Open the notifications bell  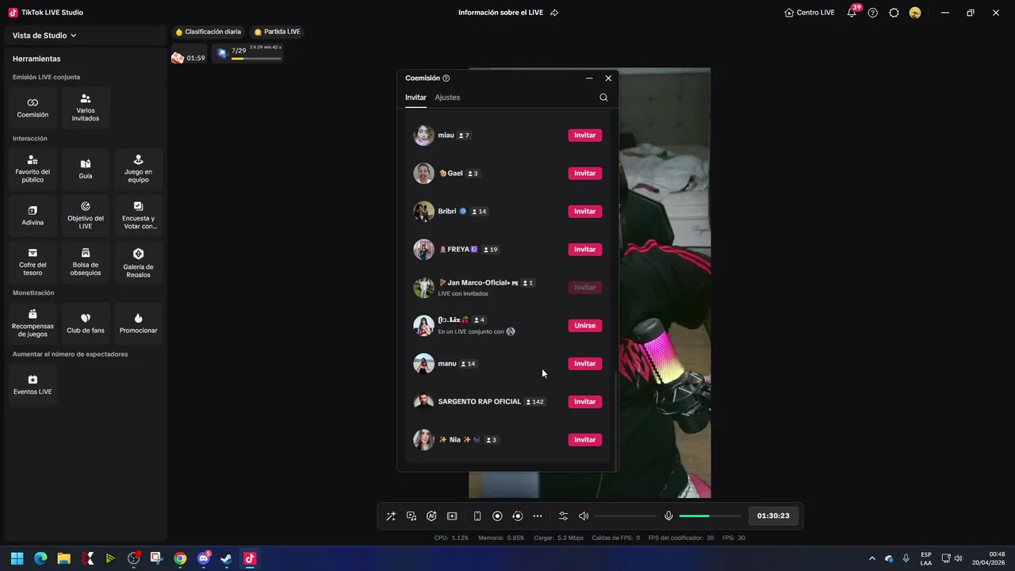point(852,13)
